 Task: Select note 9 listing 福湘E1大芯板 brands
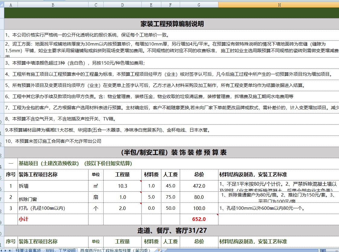172,130
